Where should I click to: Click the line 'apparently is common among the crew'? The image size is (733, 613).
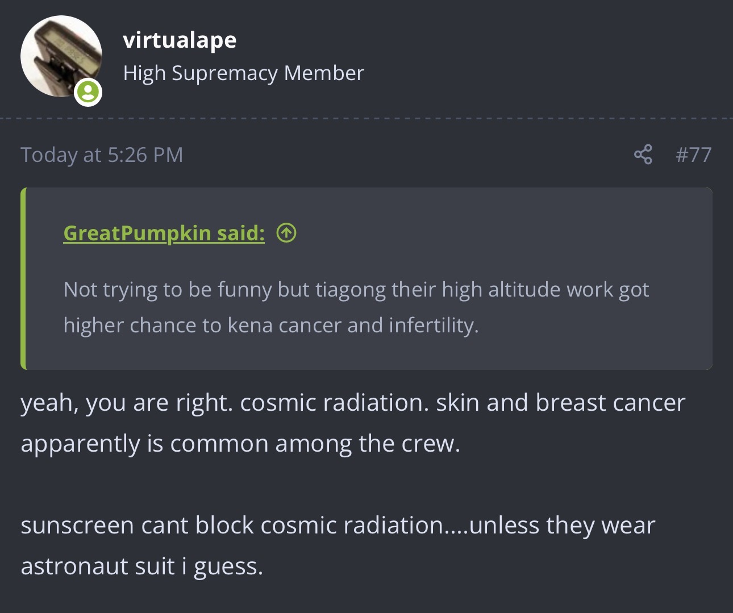(x=240, y=444)
